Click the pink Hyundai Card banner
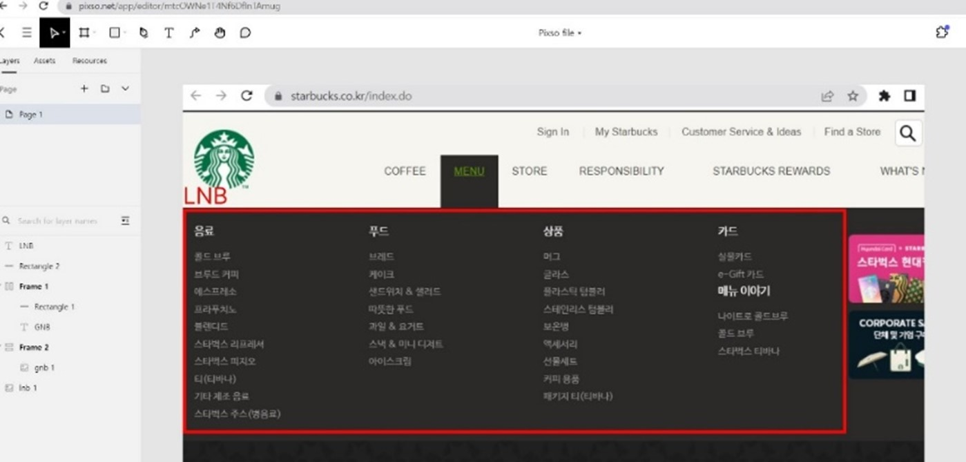The width and height of the screenshot is (966, 462). click(886, 269)
